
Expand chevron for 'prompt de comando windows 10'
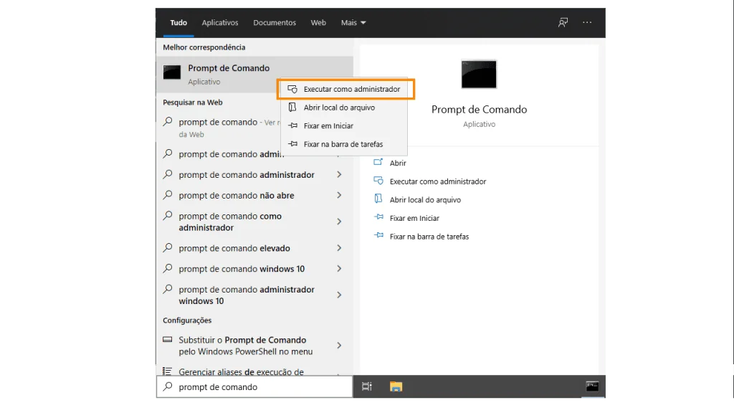click(339, 269)
